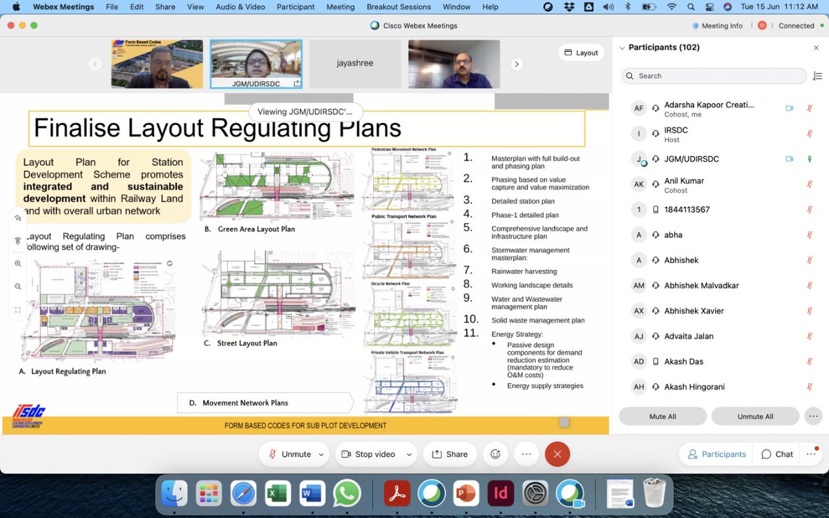Screen dimensions: 829x518
Task: Click the Dropbox icon in the menu bar
Action: click(x=569, y=7)
